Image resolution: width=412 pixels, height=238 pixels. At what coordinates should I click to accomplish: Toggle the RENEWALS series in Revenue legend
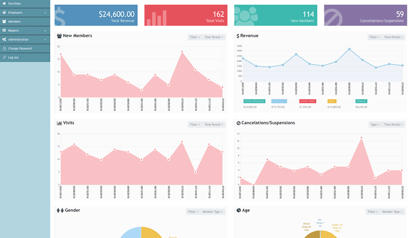(279, 101)
